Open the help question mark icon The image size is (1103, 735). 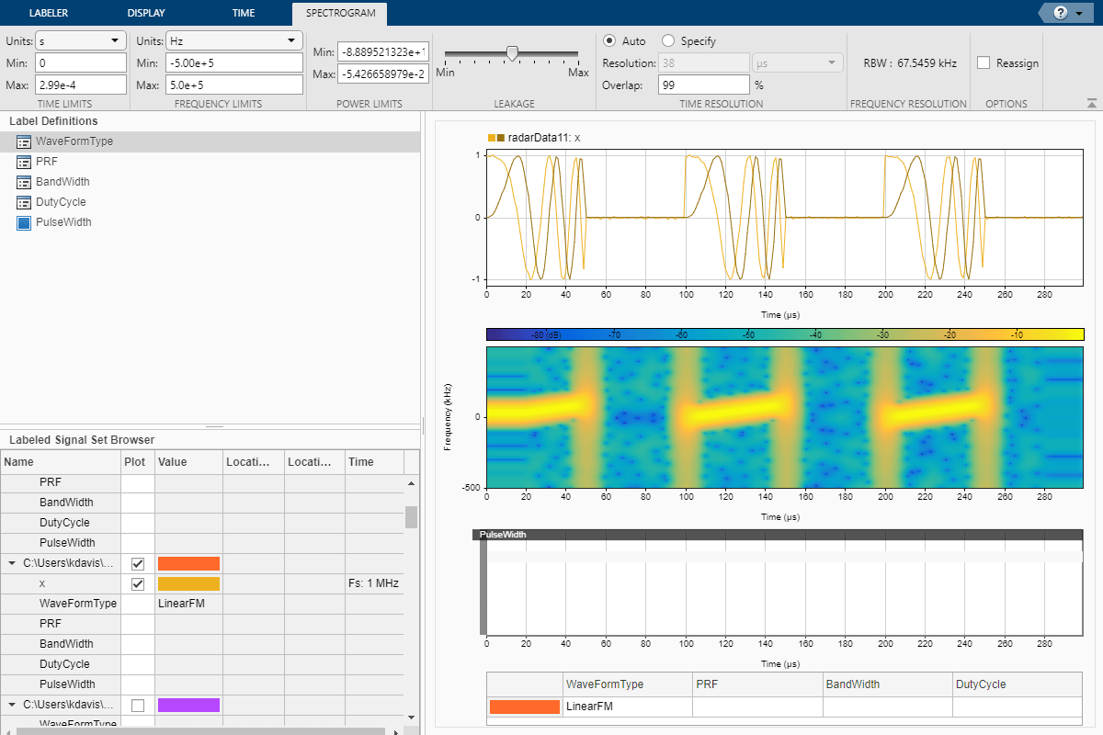click(x=1060, y=13)
